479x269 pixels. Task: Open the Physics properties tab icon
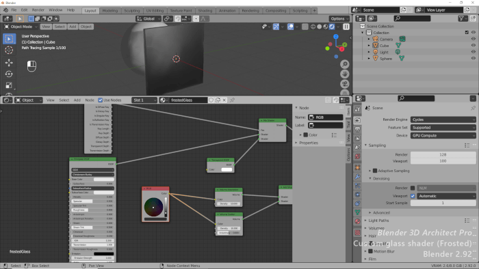point(357,195)
